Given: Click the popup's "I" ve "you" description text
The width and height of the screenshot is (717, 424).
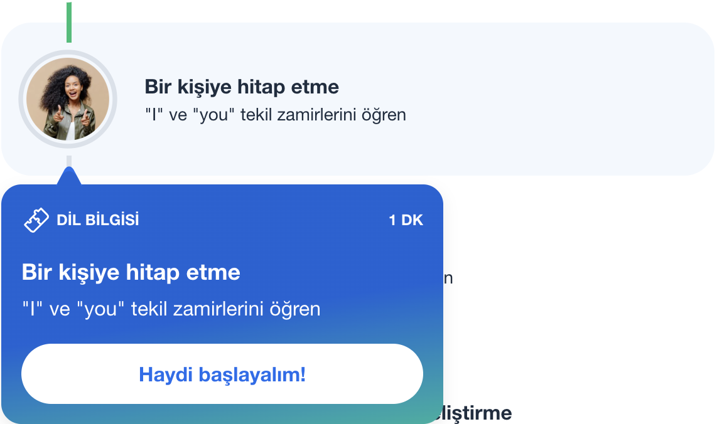Looking at the screenshot, I should (x=171, y=309).
